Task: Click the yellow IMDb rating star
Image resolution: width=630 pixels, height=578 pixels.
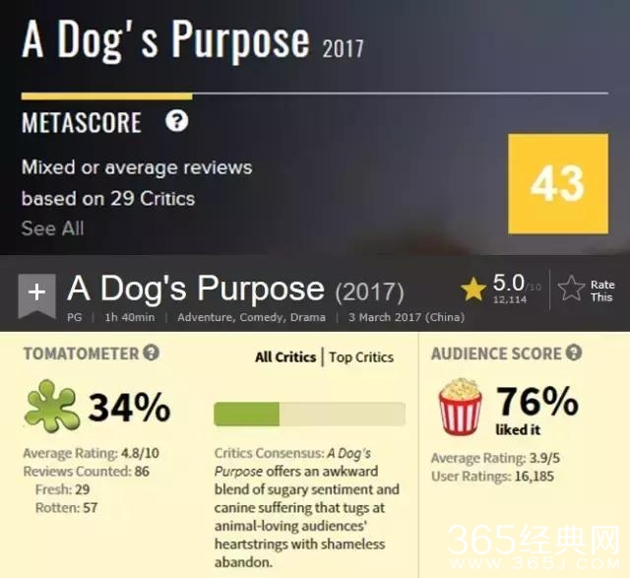Action: point(473,289)
